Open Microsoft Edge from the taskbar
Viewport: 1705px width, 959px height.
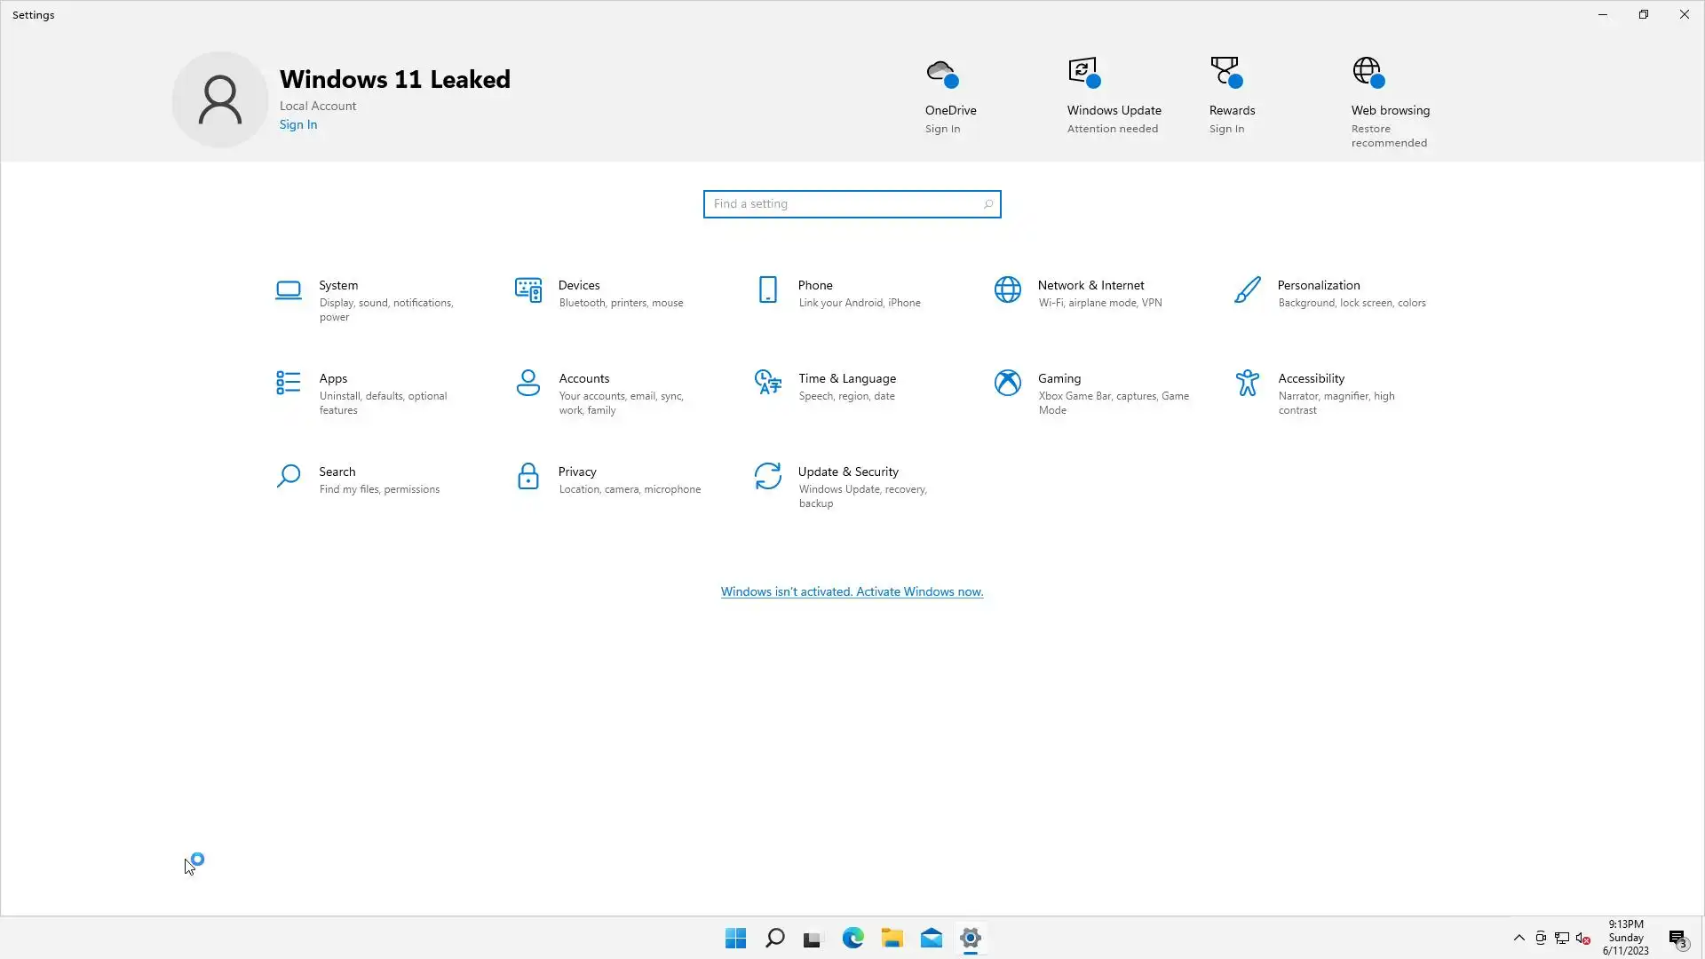(x=853, y=939)
